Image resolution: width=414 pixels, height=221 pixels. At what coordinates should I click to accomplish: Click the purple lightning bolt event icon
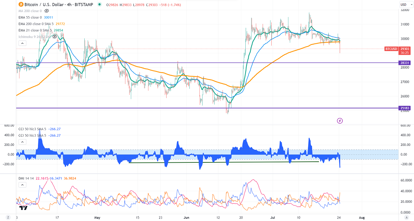340,121
